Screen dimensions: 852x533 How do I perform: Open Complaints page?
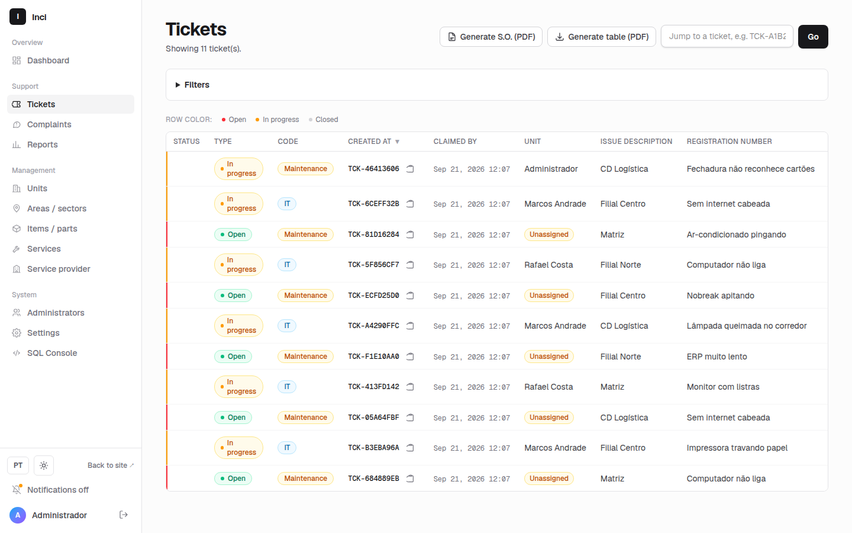click(70, 124)
